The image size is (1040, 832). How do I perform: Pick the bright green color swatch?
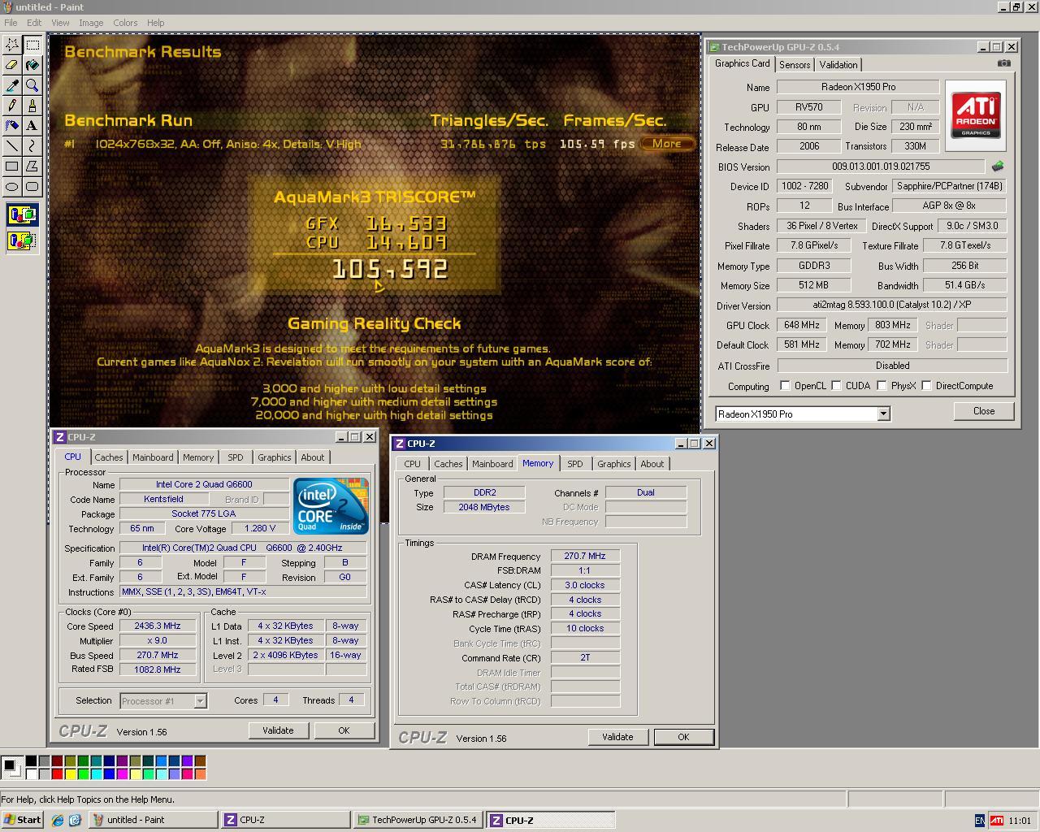coord(83,773)
